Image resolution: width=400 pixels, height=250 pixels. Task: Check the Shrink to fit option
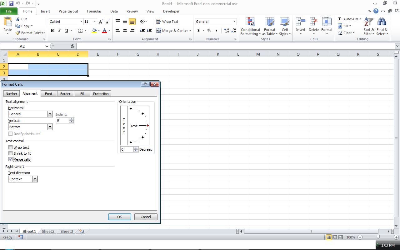coord(10,153)
